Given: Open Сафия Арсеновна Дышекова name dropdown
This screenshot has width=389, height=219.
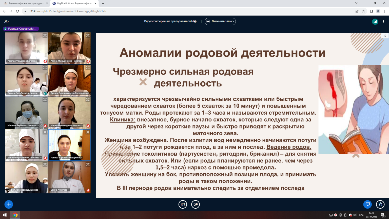Looking at the screenshot, I should click(24, 190).
